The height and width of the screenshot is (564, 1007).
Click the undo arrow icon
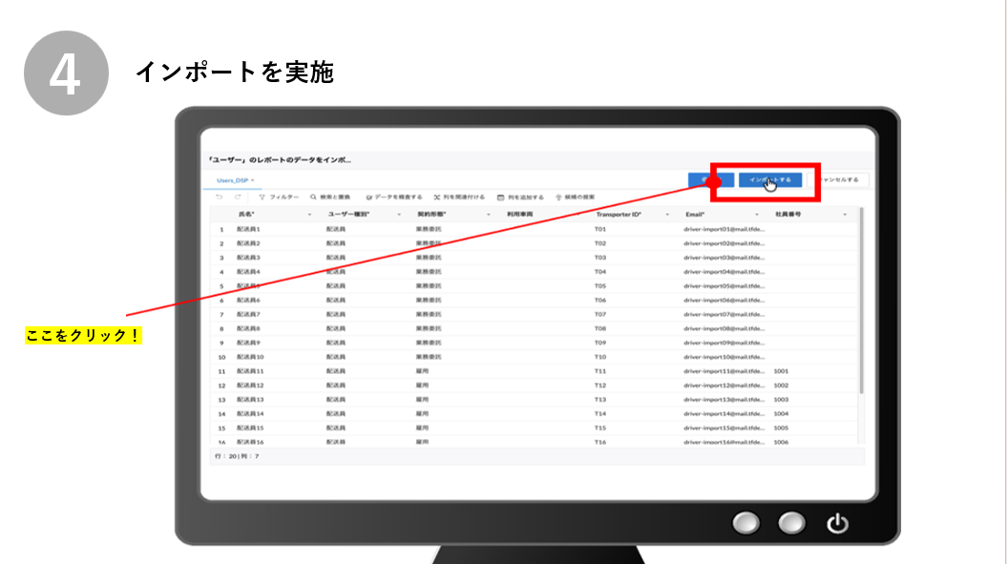tap(219, 197)
